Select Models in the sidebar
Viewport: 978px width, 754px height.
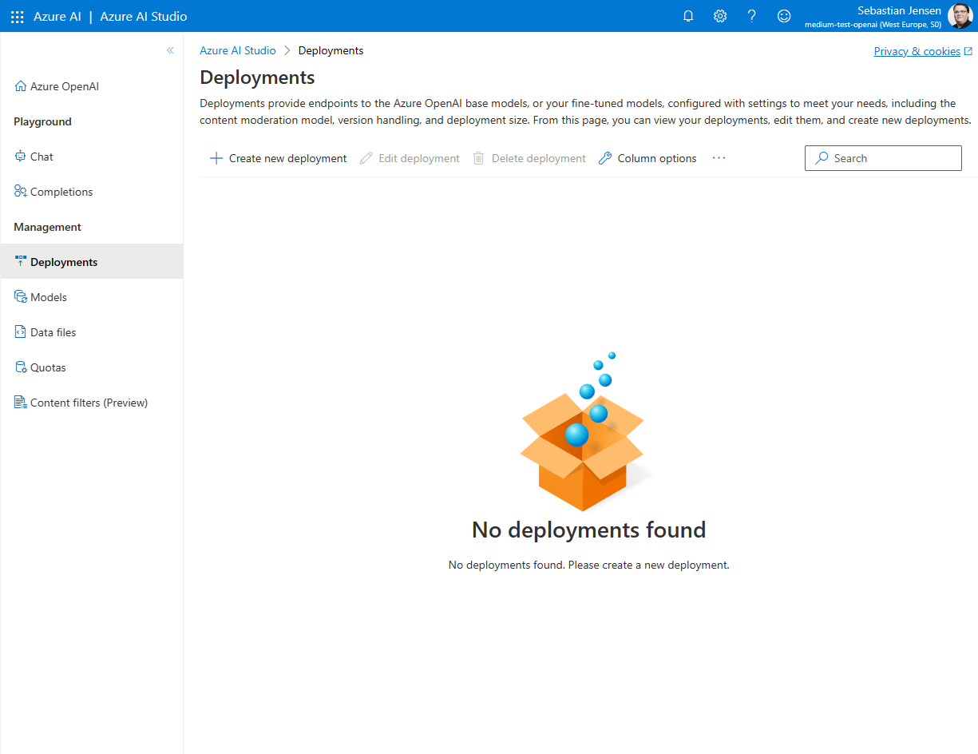48,297
